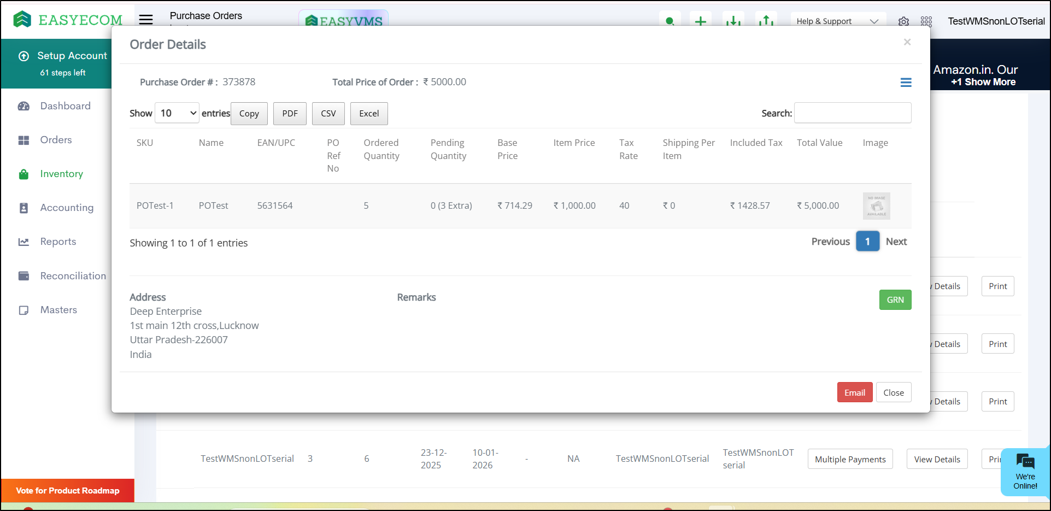Focus the Search input field
The width and height of the screenshot is (1051, 511).
point(852,113)
